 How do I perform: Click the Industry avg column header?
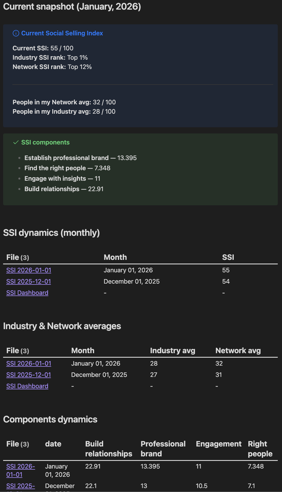click(172, 351)
